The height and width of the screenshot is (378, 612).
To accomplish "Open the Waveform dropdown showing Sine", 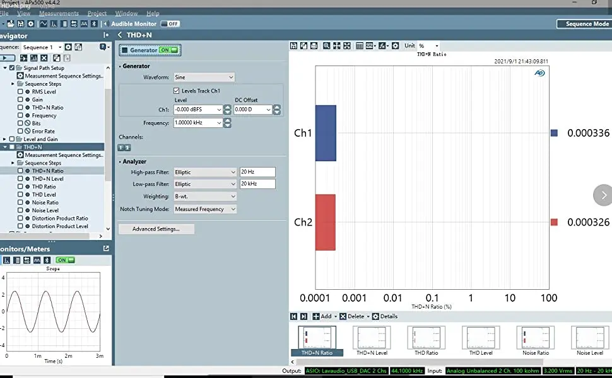I will 204,77.
